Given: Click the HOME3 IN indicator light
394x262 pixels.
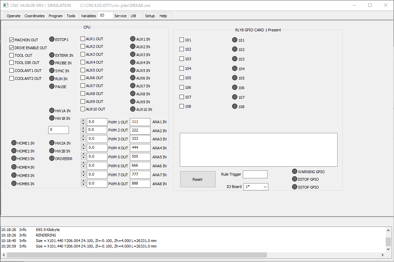Looking at the screenshot, I should pos(14,158).
